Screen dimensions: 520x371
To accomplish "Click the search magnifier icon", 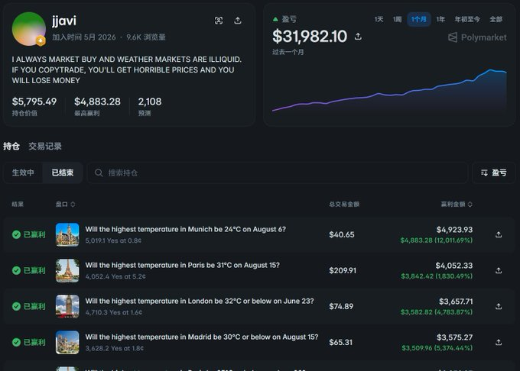I will tap(99, 173).
